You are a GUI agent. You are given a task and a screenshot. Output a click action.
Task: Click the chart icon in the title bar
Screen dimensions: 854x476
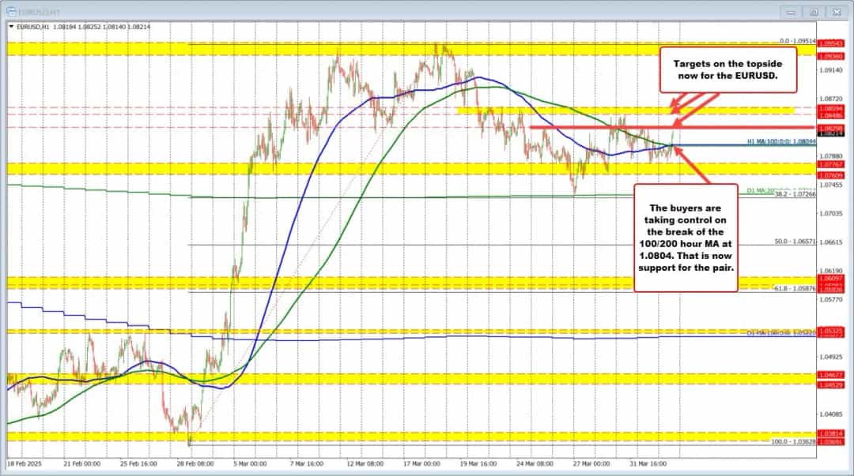click(x=10, y=12)
